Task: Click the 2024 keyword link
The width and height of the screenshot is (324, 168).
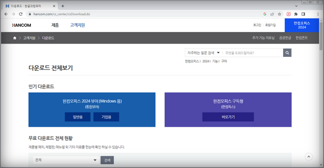Action: tap(206, 61)
